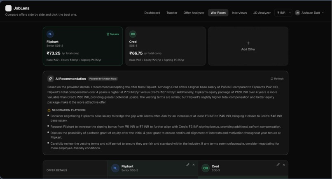Screen dimensions: 332x179
Task: Open the Offer Analyzer tab
Action: click(x=194, y=13)
